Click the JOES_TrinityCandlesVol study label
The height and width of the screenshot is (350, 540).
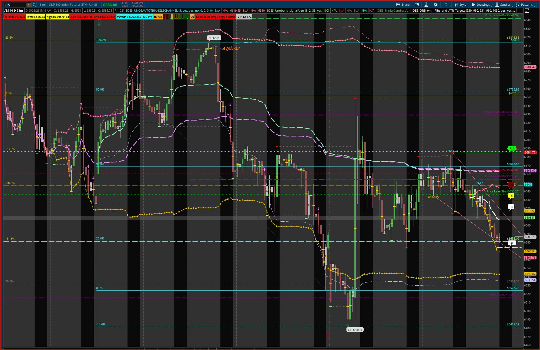click(x=393, y=11)
